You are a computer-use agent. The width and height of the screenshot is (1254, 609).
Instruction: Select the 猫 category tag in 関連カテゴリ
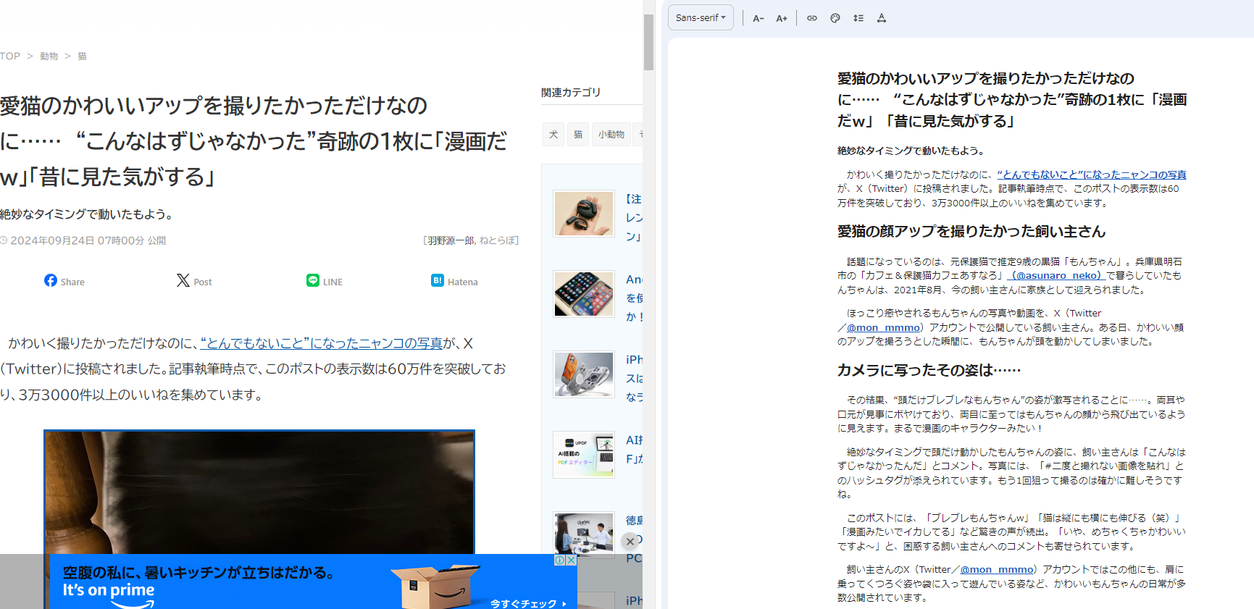(578, 134)
